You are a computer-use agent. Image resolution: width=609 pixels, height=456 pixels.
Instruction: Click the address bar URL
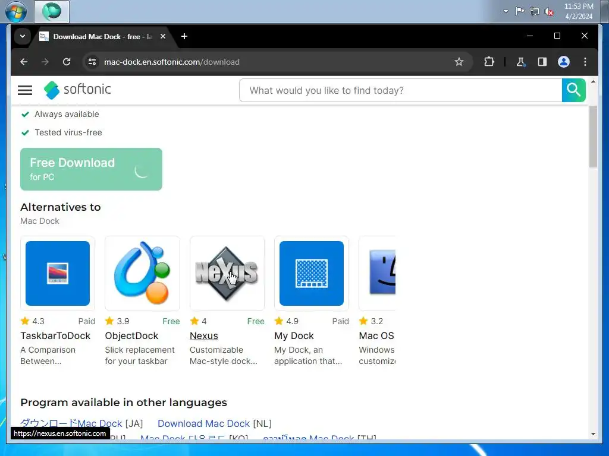pyautogui.click(x=172, y=62)
